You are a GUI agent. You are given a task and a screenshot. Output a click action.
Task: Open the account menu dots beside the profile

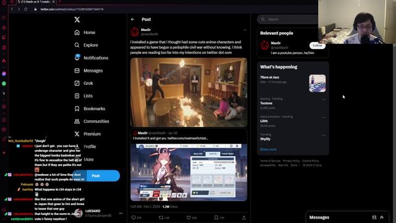121,213
